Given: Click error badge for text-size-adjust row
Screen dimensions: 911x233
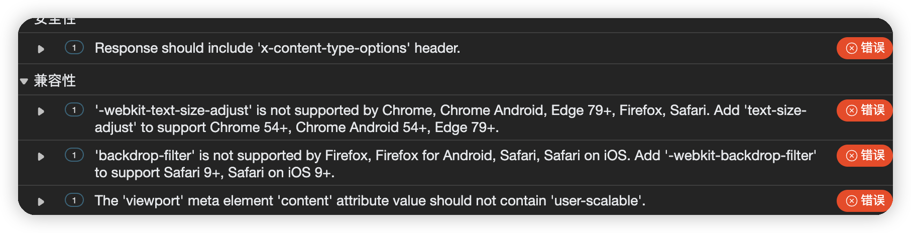Looking at the screenshot, I should (864, 110).
